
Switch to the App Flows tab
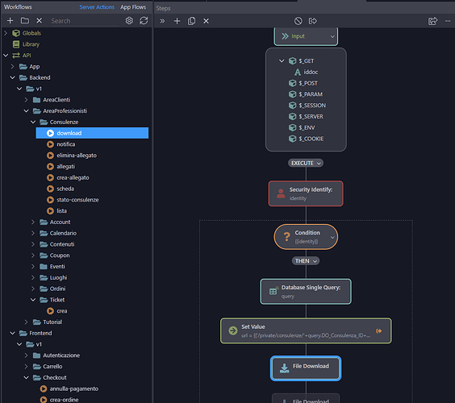click(x=133, y=7)
